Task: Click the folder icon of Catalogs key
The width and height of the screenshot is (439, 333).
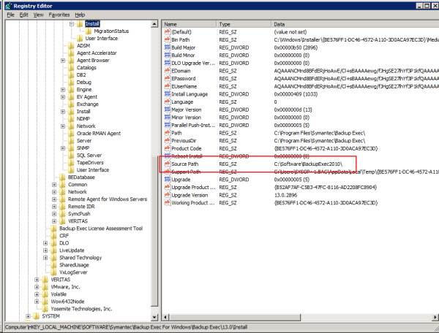Action: click(x=71, y=68)
